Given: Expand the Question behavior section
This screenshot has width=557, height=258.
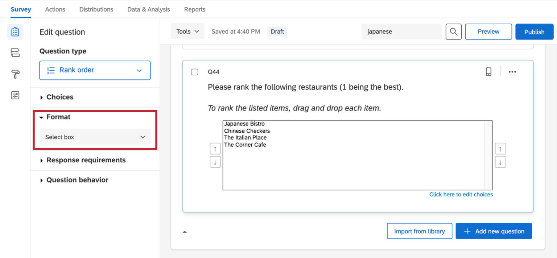Looking at the screenshot, I should click(77, 180).
